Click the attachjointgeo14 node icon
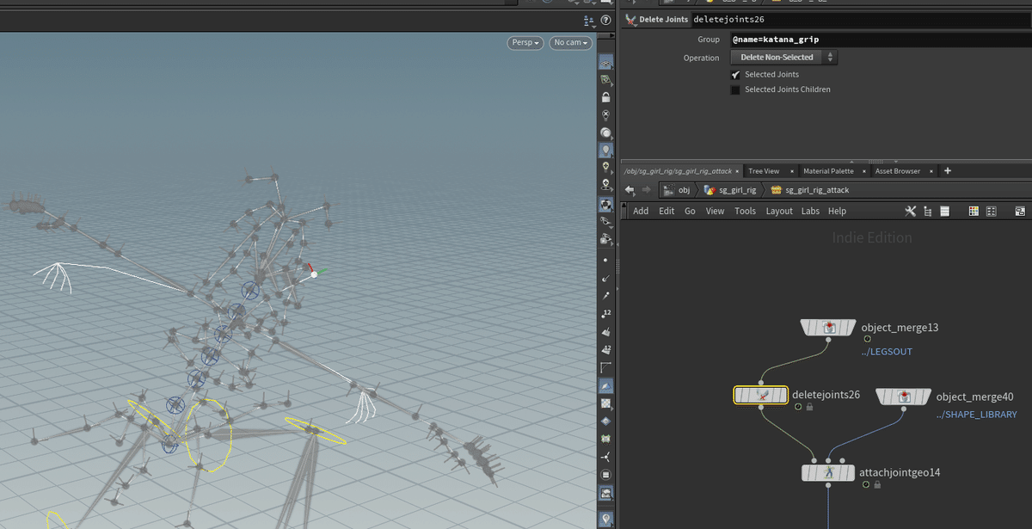The image size is (1032, 529). tap(827, 471)
